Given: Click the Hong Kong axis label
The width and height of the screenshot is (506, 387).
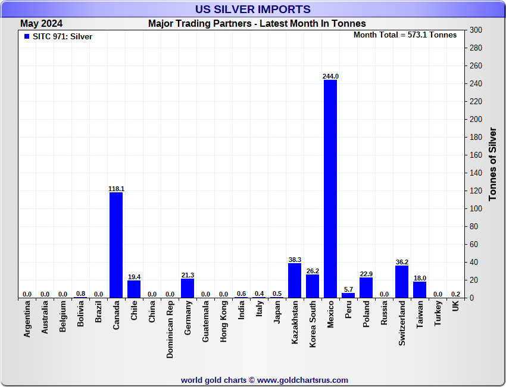Looking at the screenshot, I should tap(223, 322).
